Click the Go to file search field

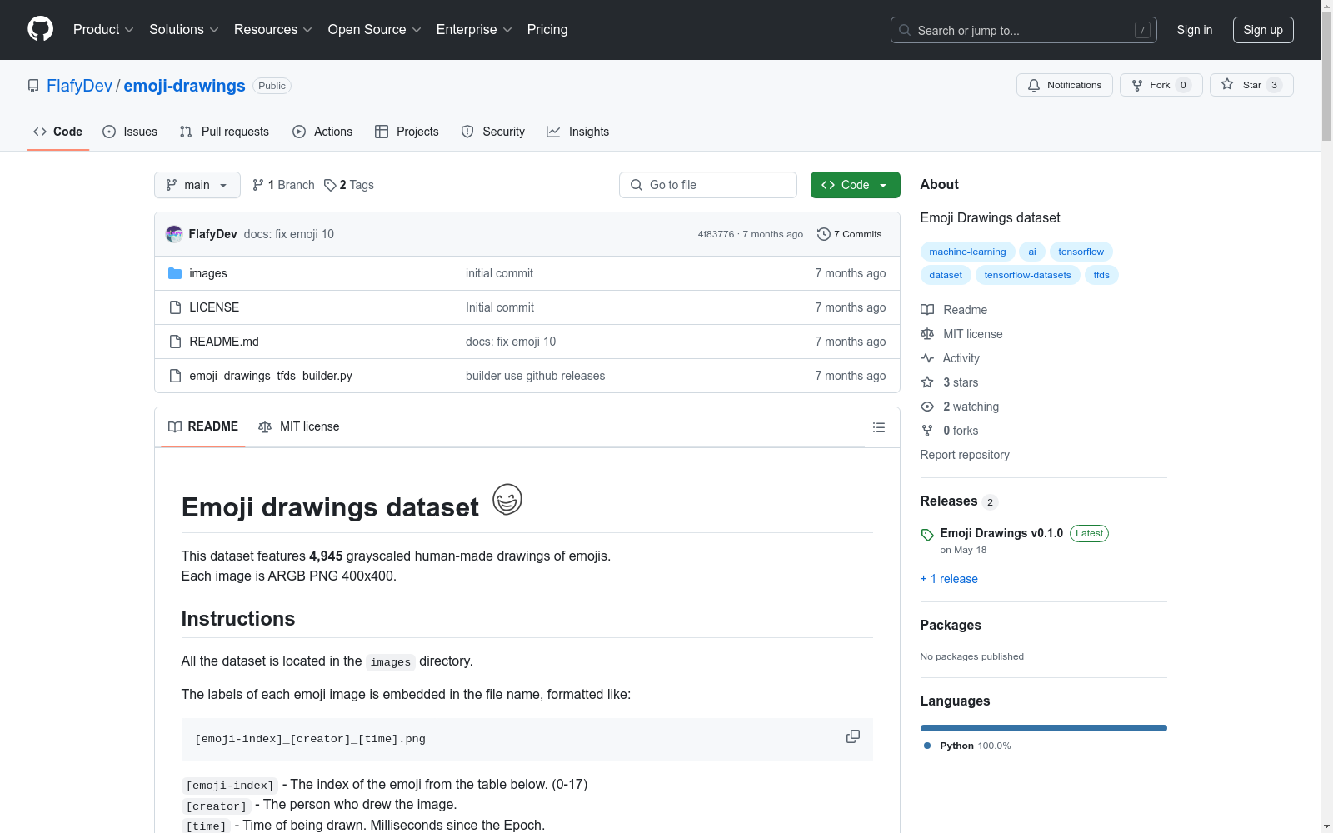[708, 185]
